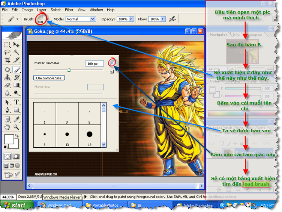Switch foreground and background colors
282x212 pixels.
tap(17, 136)
